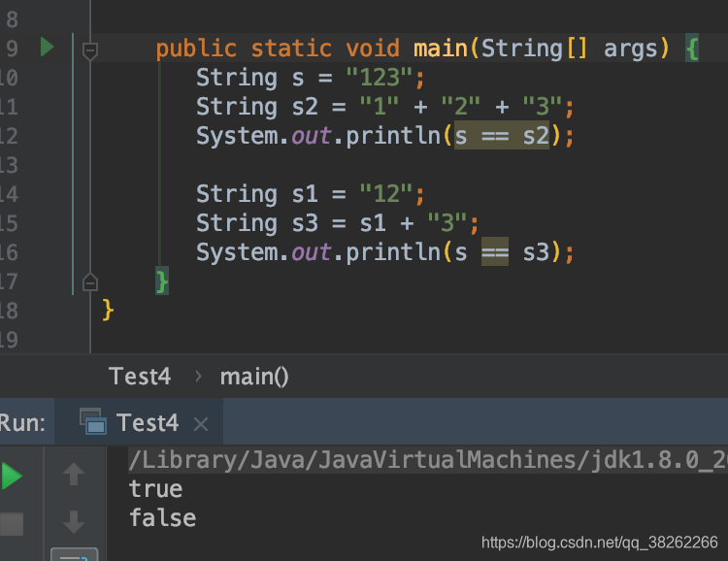The image size is (728, 561).
Task: Select the Test4 run tab
Action: pyautogui.click(x=139, y=423)
